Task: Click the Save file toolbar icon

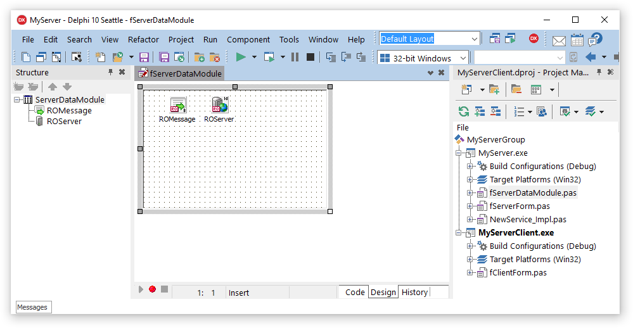Action: click(x=144, y=57)
